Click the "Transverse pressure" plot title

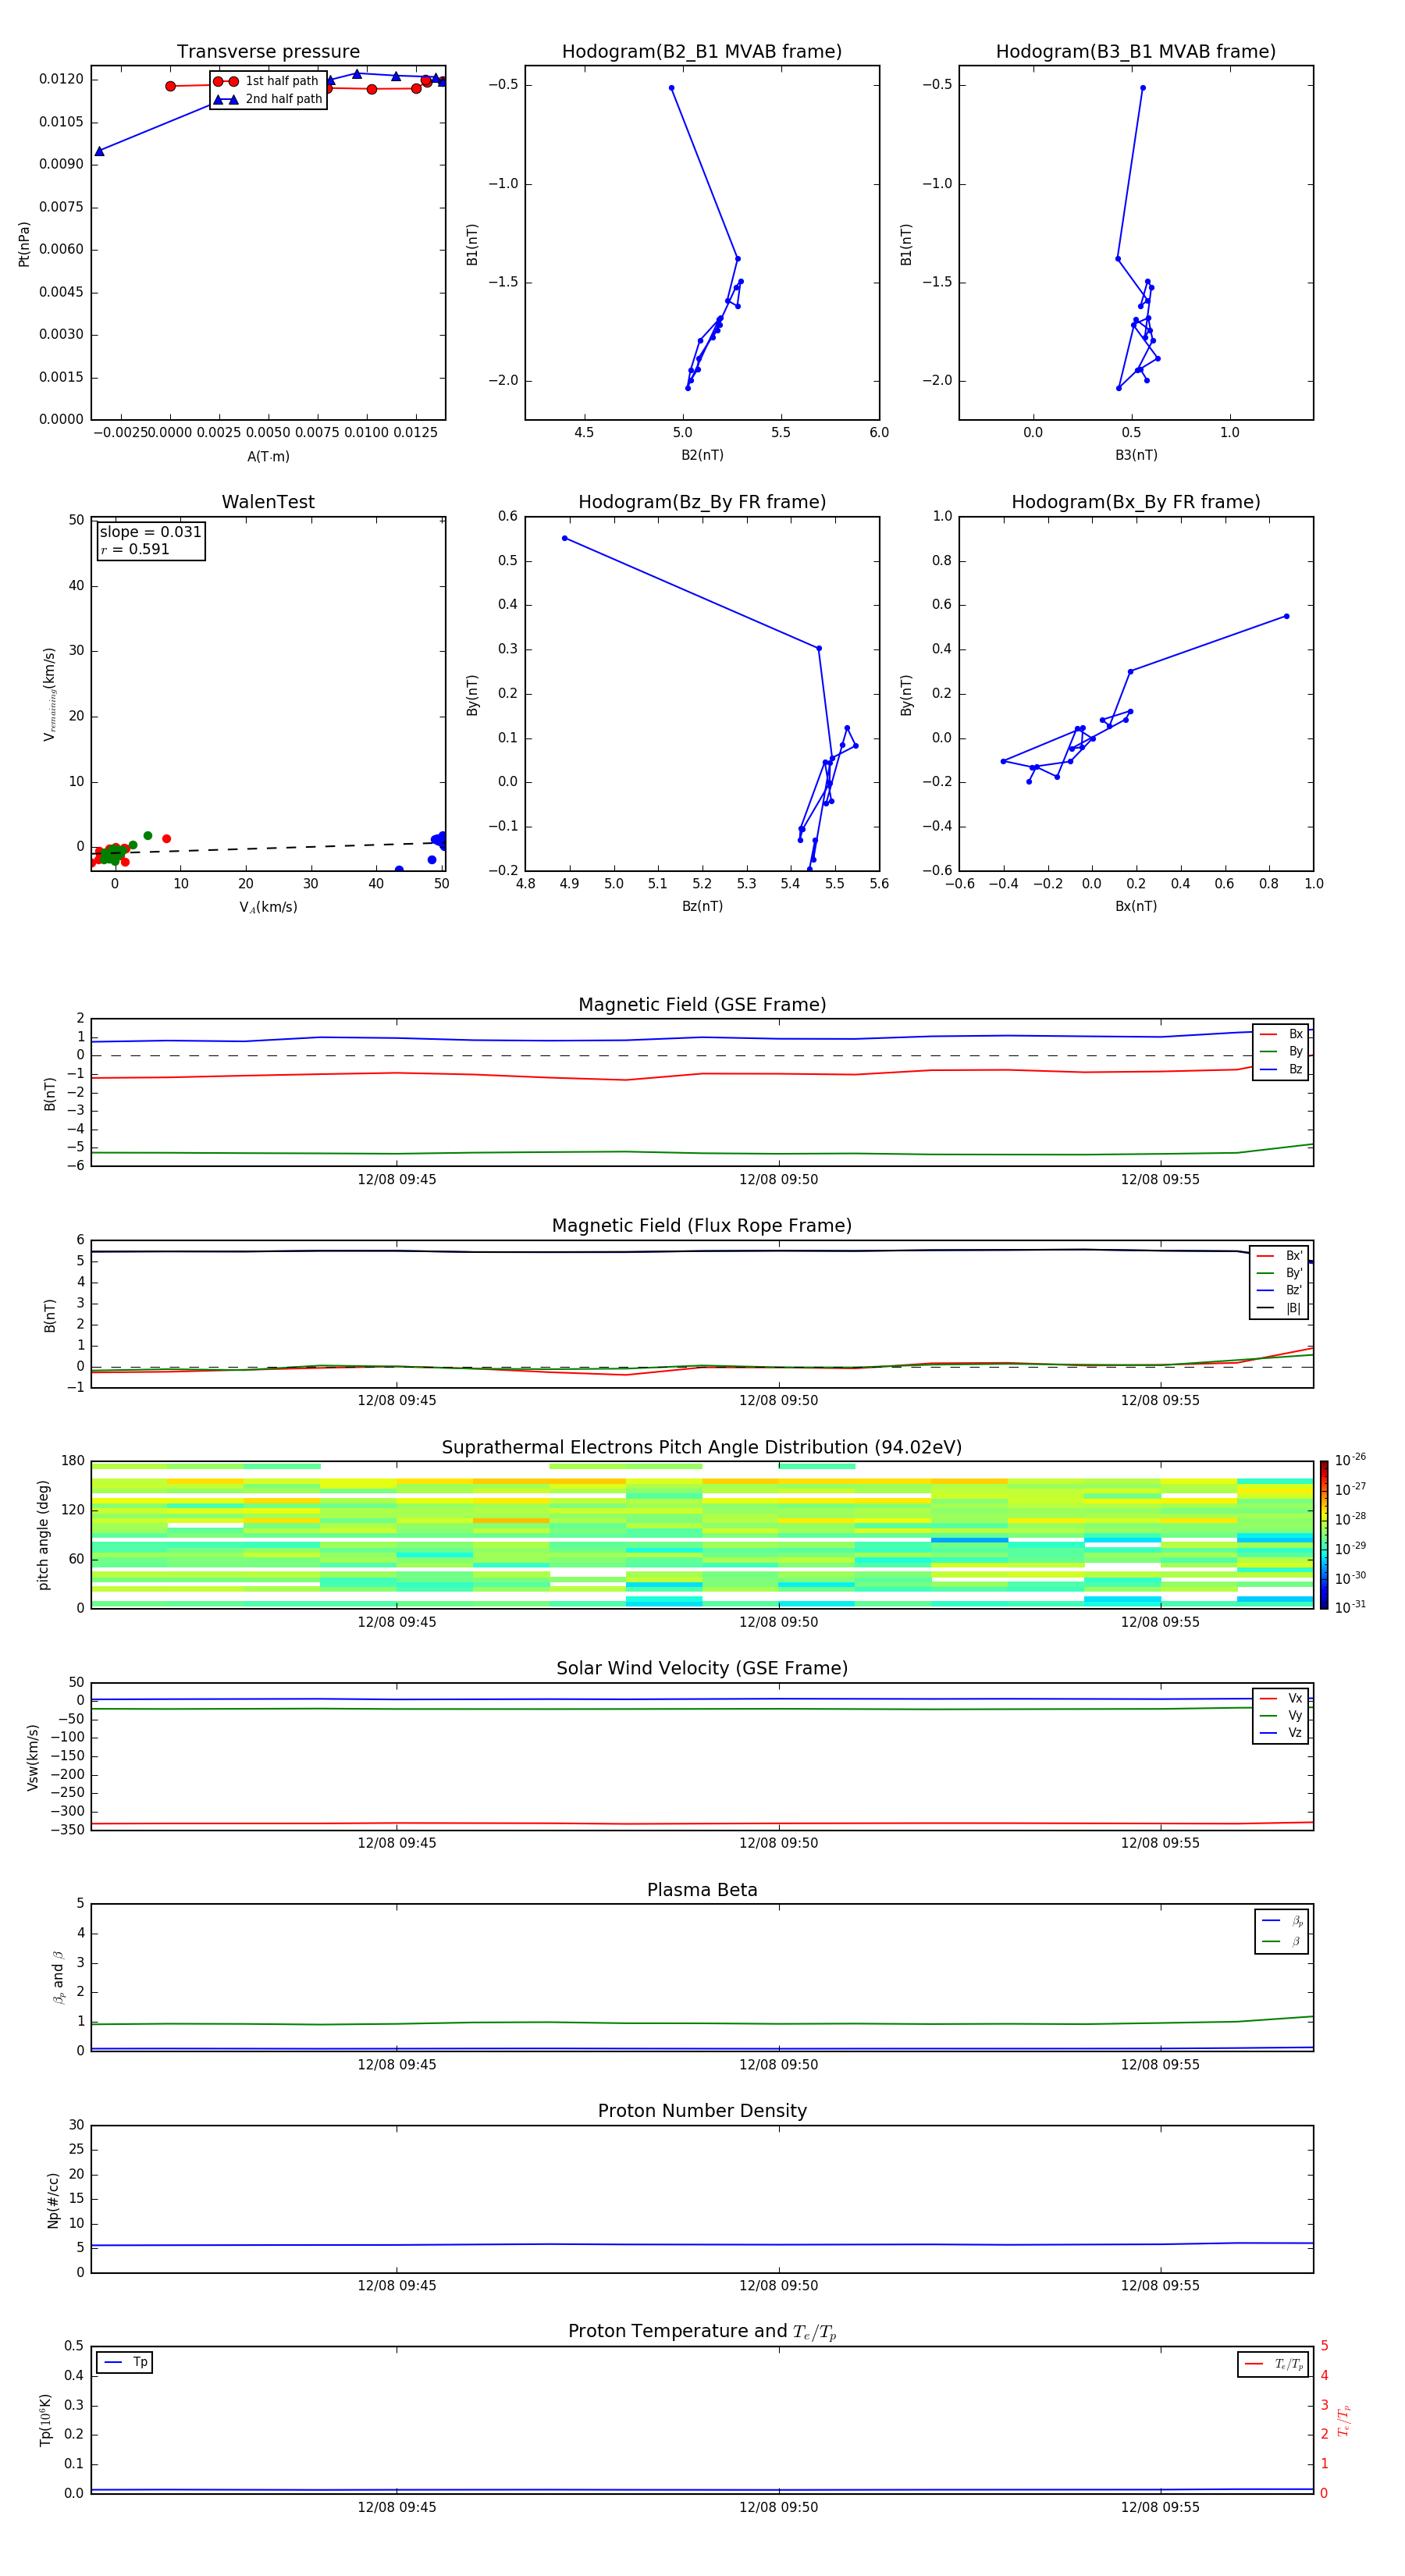click(268, 52)
